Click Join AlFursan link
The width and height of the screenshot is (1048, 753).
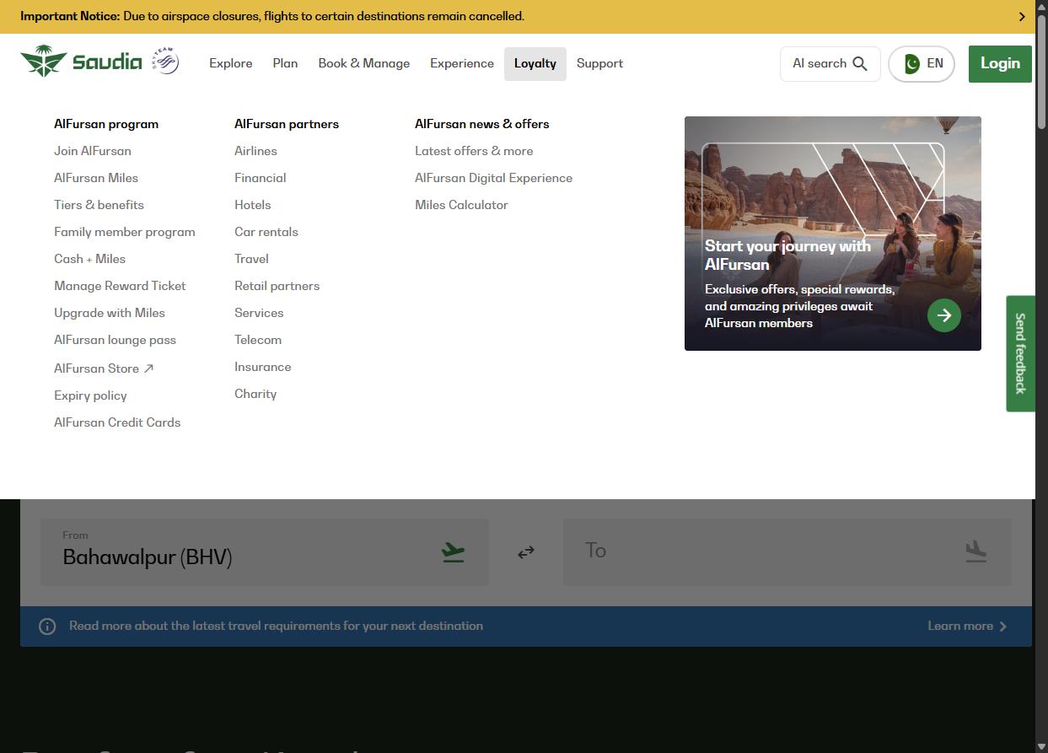pyautogui.click(x=93, y=151)
